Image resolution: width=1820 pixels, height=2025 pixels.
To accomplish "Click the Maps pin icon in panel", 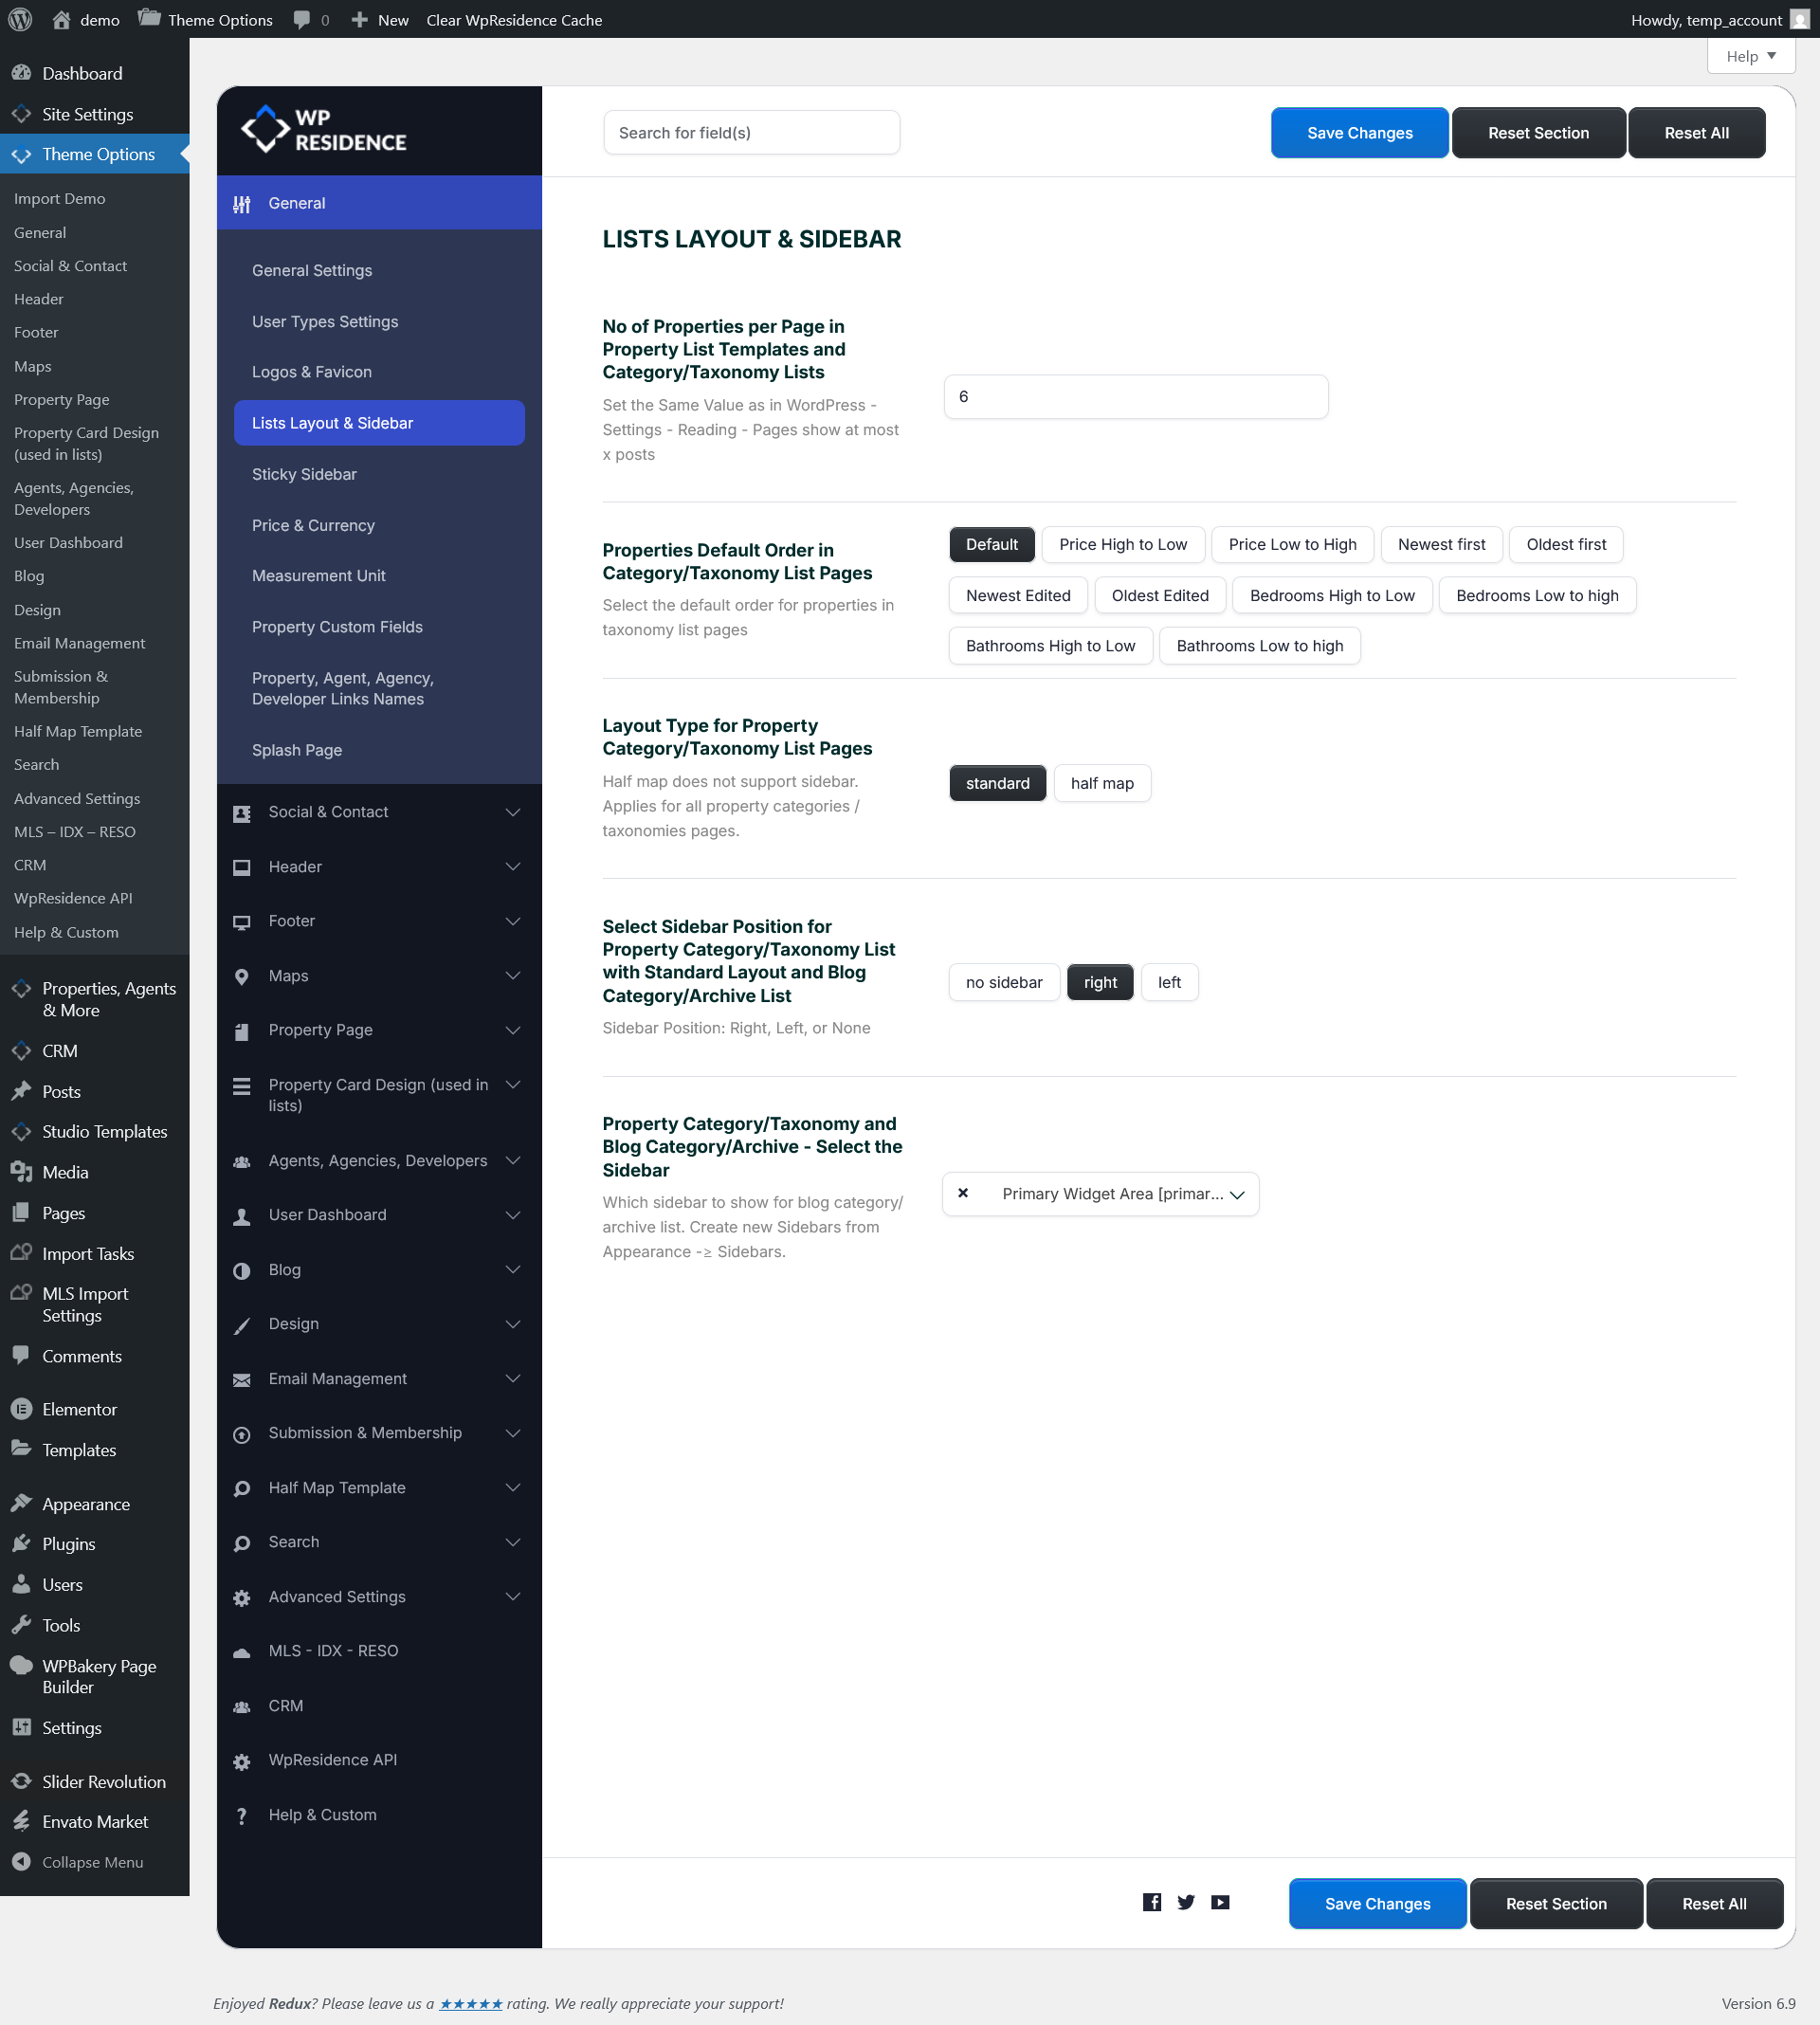I will pos(241,976).
